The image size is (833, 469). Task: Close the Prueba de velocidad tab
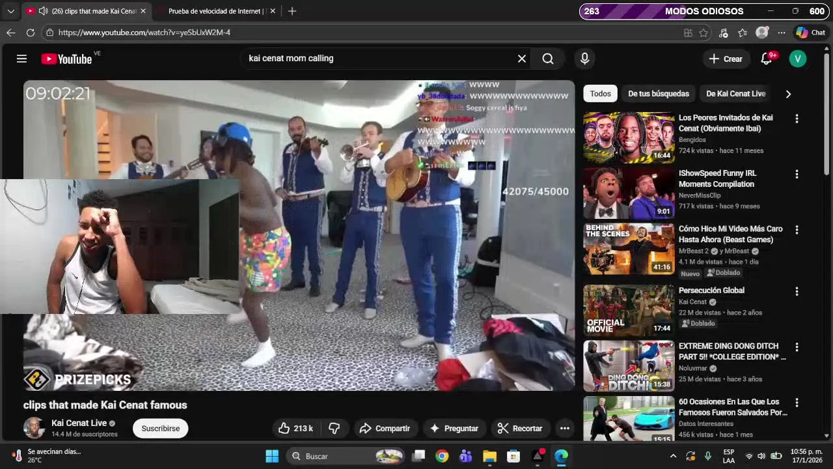pos(273,11)
